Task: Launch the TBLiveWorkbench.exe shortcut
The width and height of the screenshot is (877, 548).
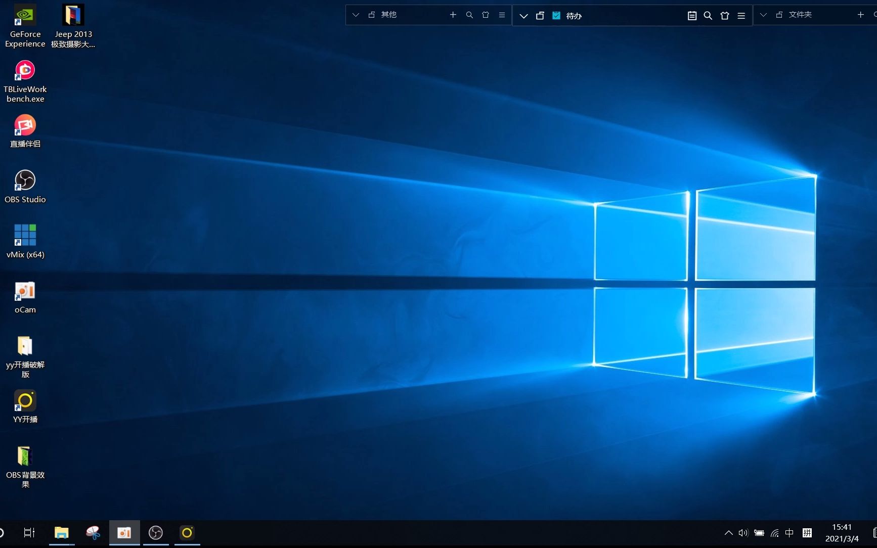Action: tap(25, 81)
